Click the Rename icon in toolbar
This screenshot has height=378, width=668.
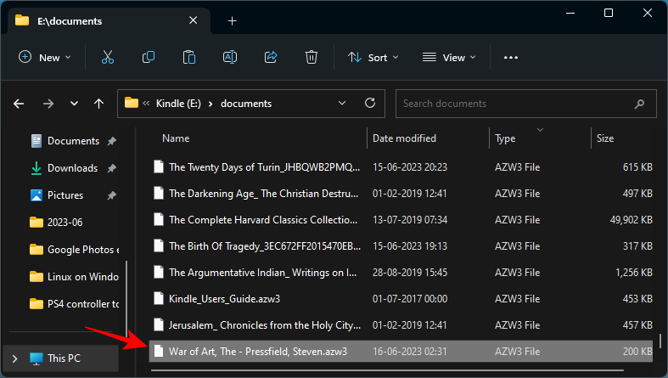pyautogui.click(x=229, y=57)
